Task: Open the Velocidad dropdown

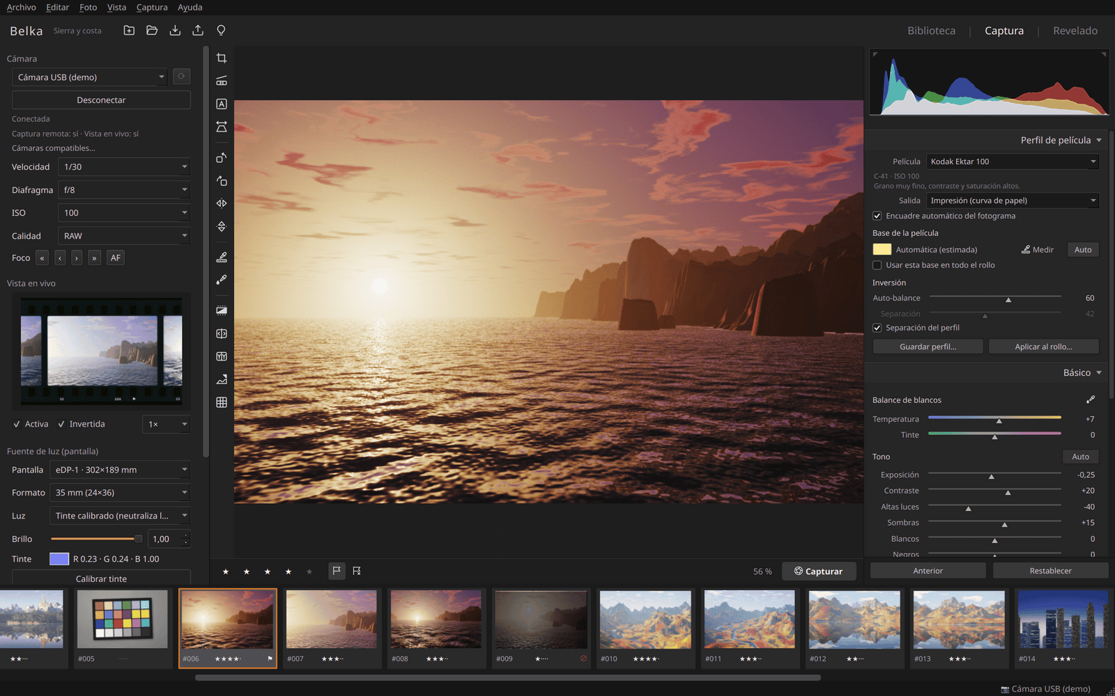Action: coord(124,167)
